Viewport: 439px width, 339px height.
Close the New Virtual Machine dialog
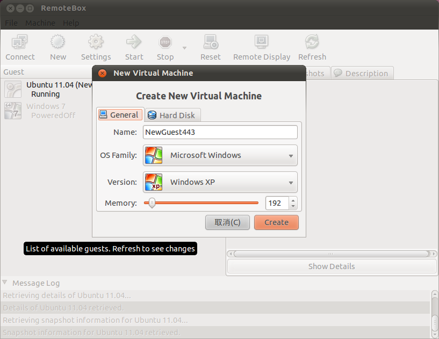click(x=103, y=74)
